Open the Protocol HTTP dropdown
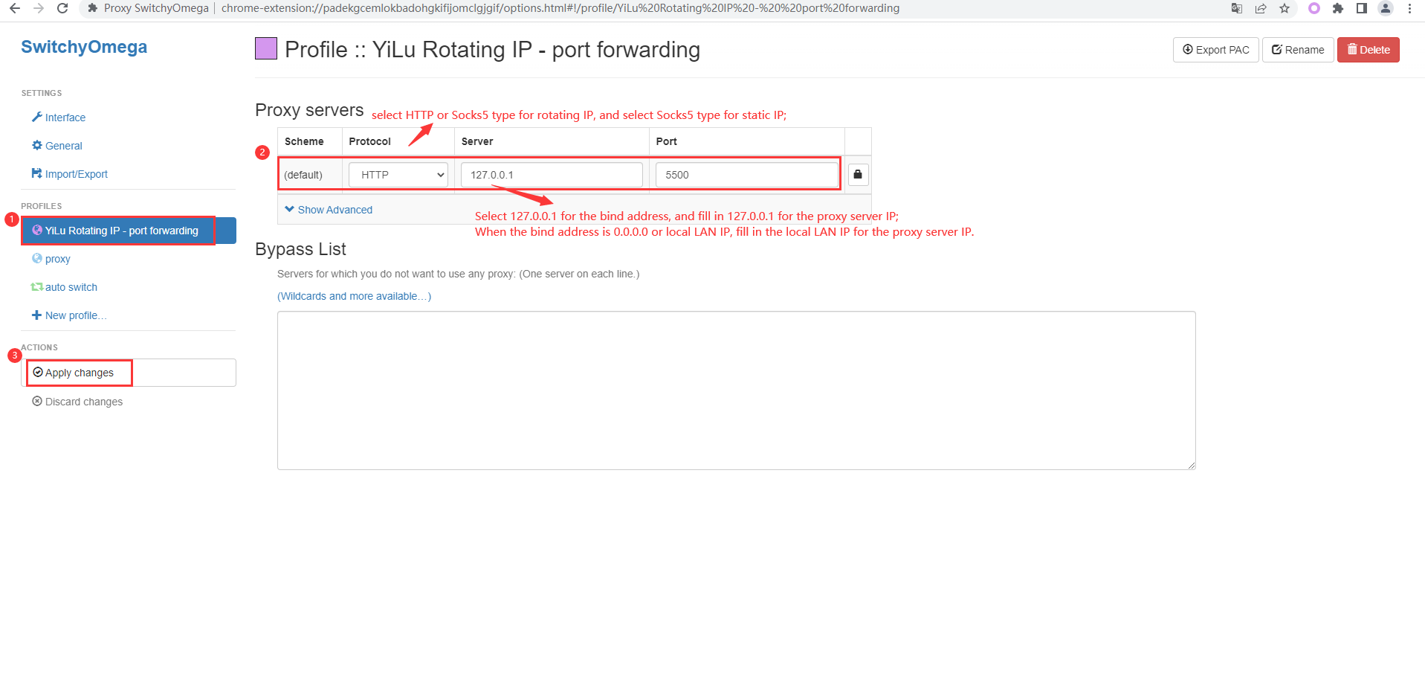Viewport: 1425px width, 688px height. [398, 175]
